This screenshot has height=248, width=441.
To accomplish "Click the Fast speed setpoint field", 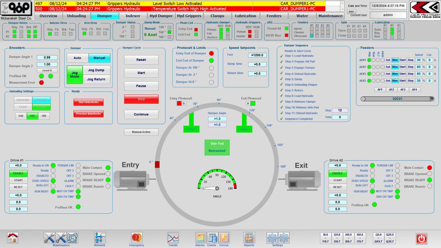I will [257, 55].
